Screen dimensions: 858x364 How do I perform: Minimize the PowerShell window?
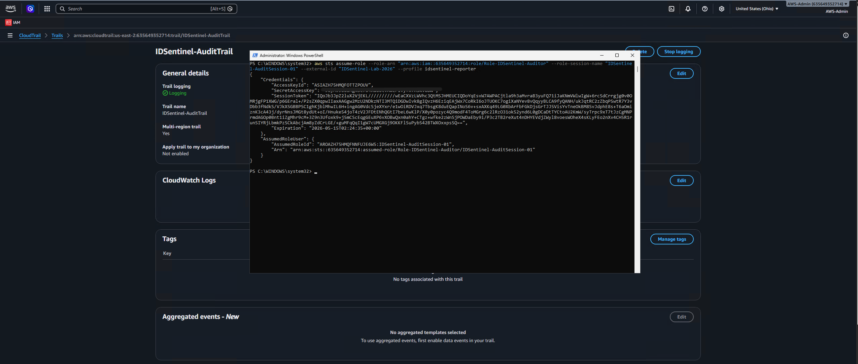(602, 55)
